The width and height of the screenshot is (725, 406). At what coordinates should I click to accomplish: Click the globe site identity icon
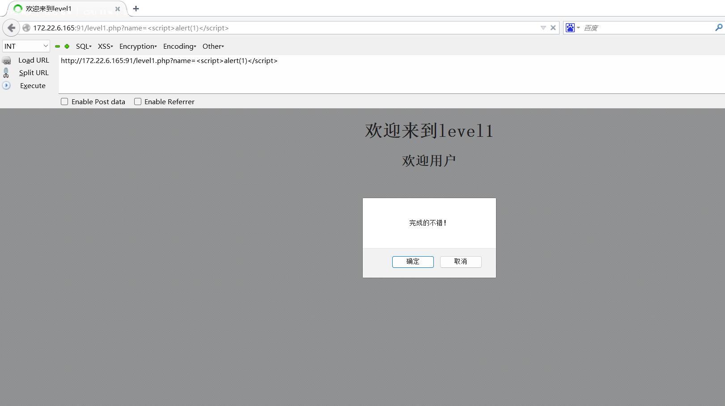click(26, 28)
